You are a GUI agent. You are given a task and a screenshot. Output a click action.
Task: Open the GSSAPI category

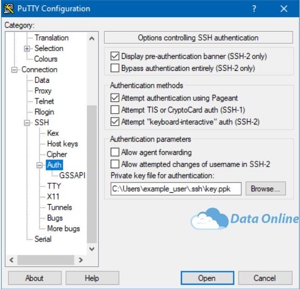coord(72,175)
